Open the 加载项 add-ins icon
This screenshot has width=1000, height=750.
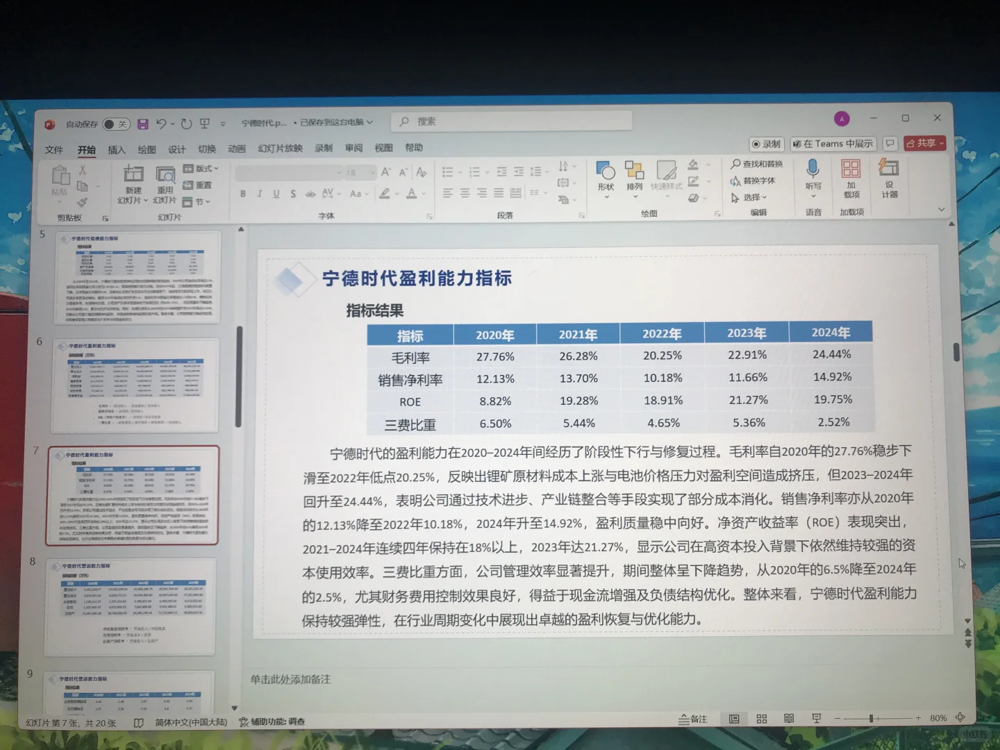851,168
